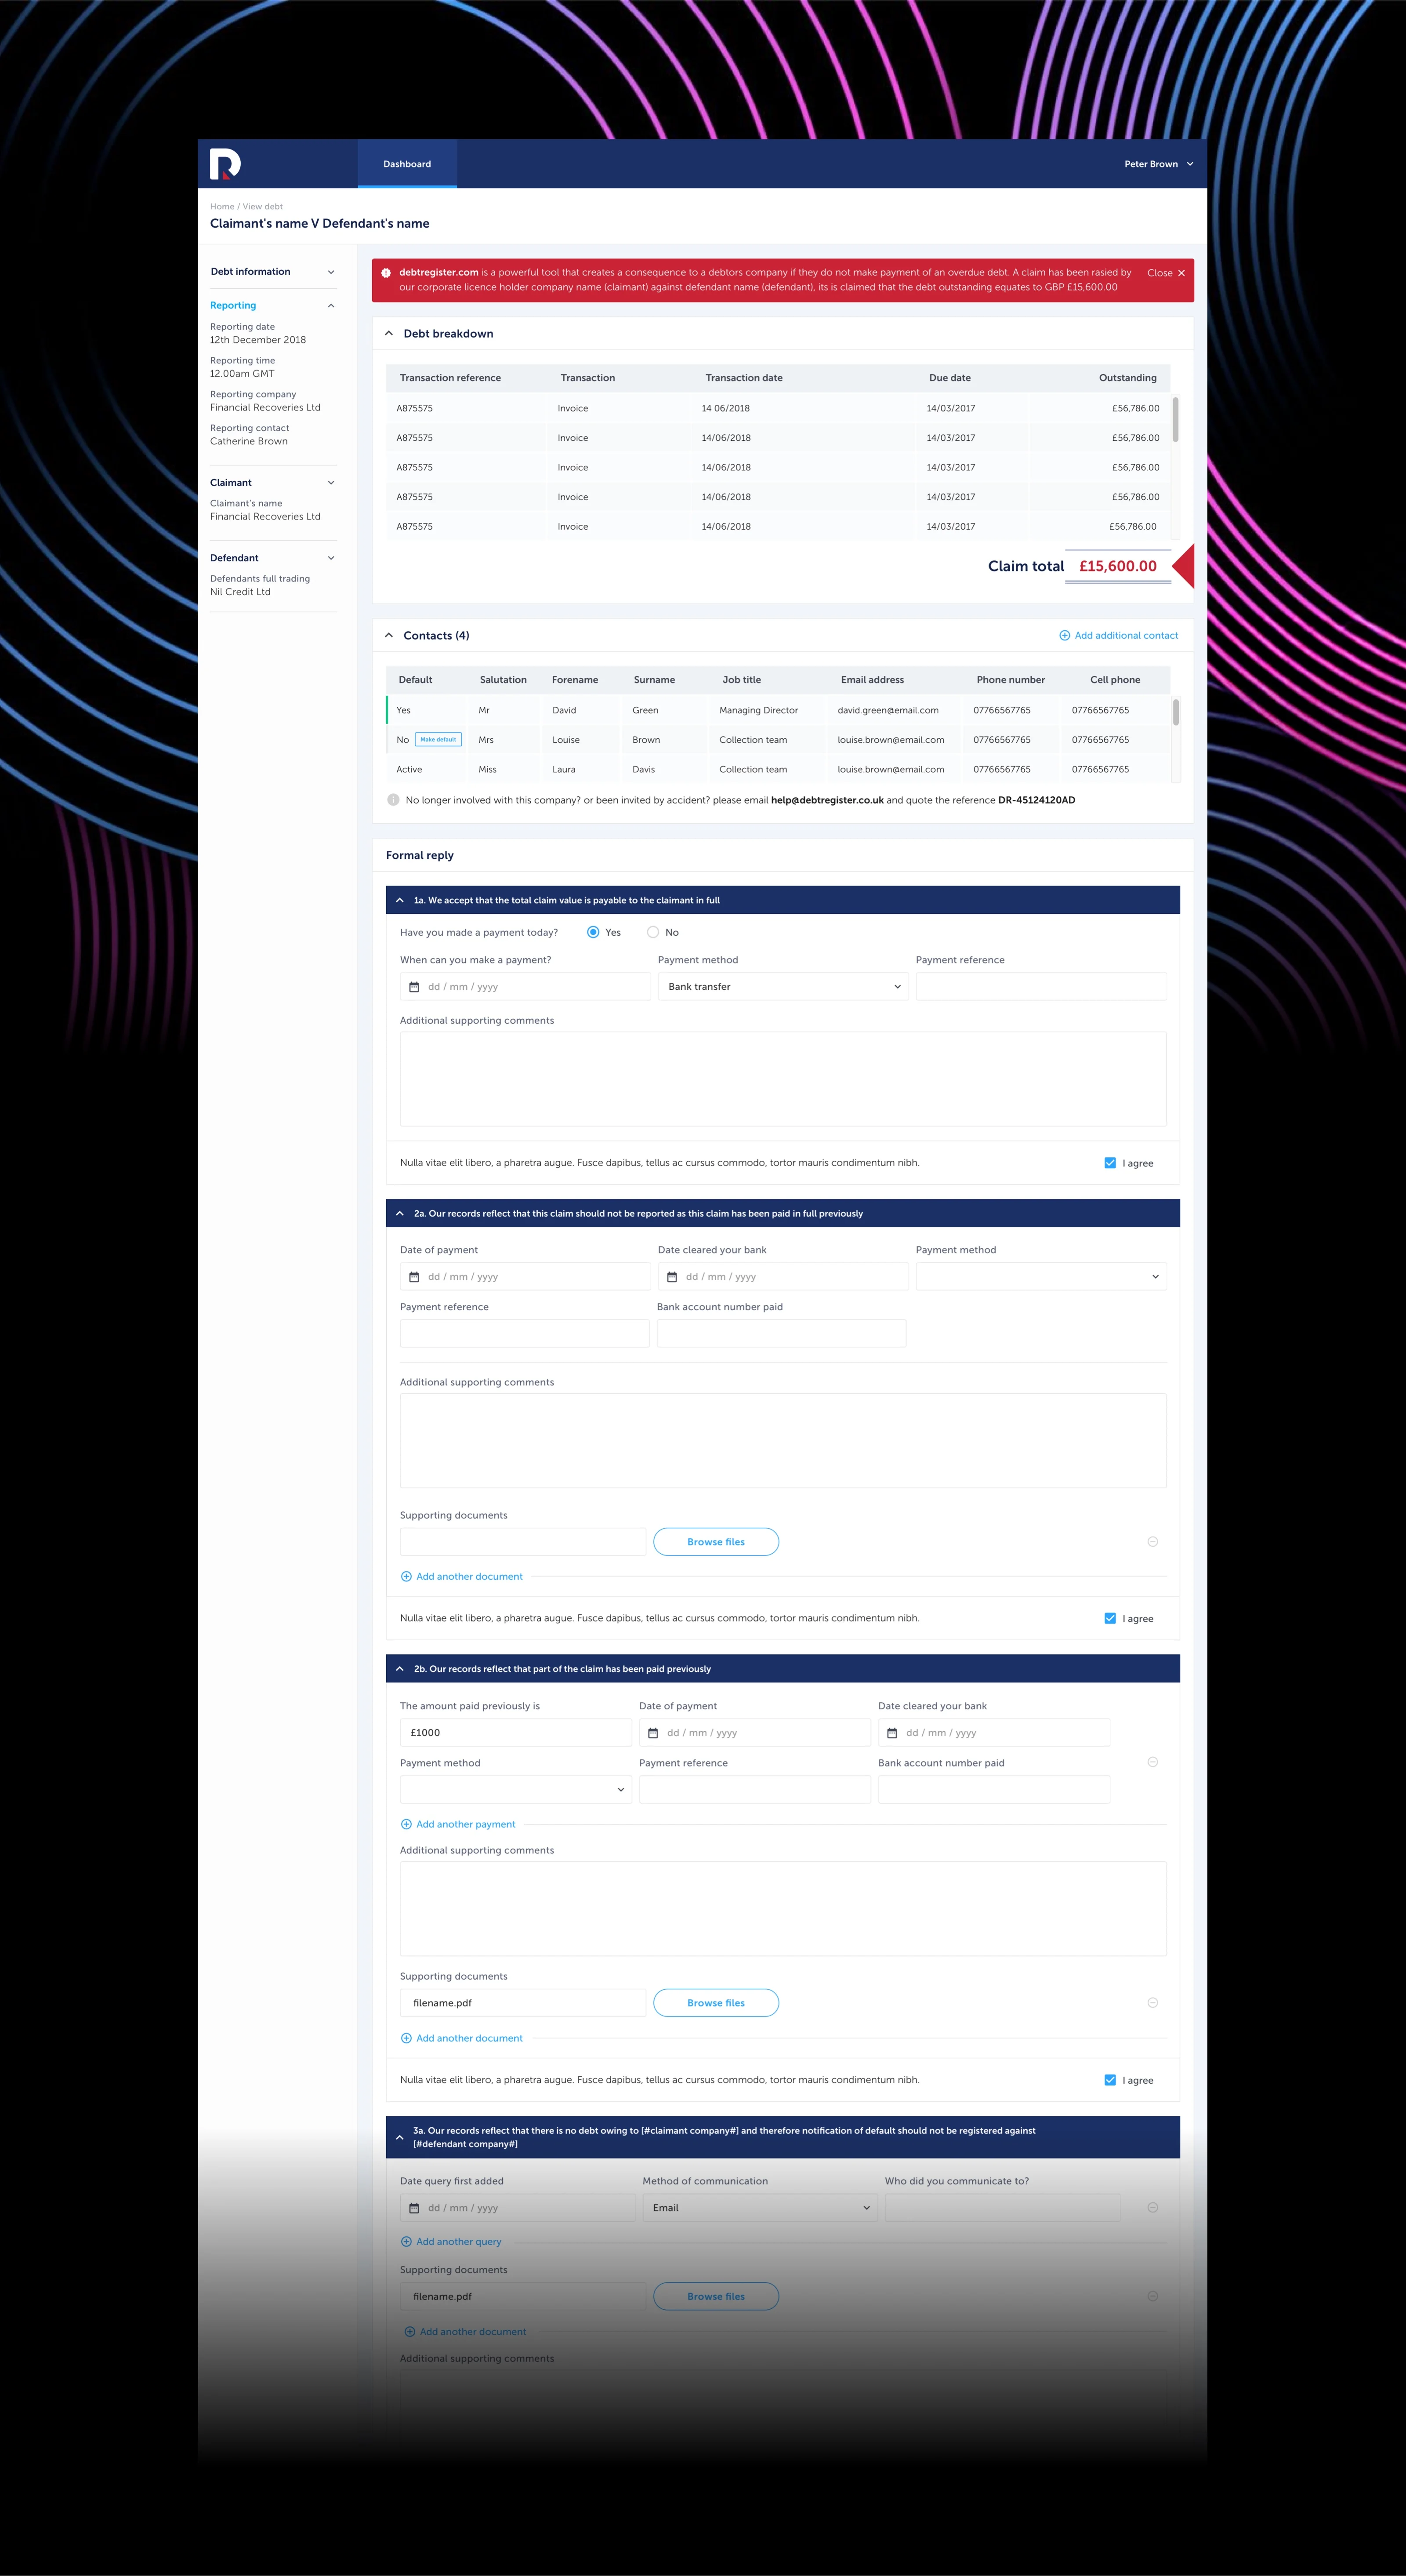Toggle the Claimant sidebar section chevron
Screen dimensions: 1406x2576
click(x=331, y=483)
